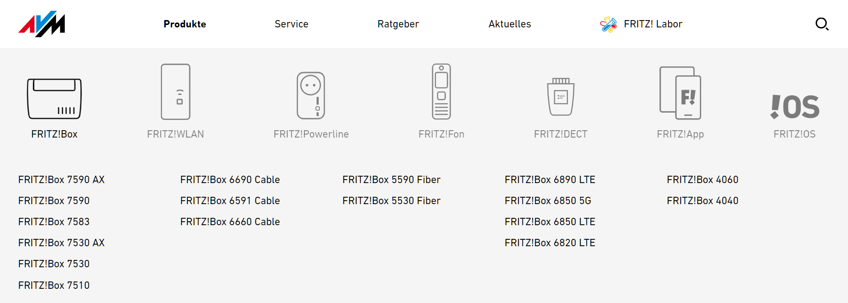This screenshot has width=848, height=303.
Task: Go to FRITZ!Box 4060 page
Action: coord(702,180)
